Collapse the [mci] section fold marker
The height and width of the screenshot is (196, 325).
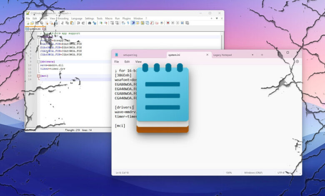point(38,76)
